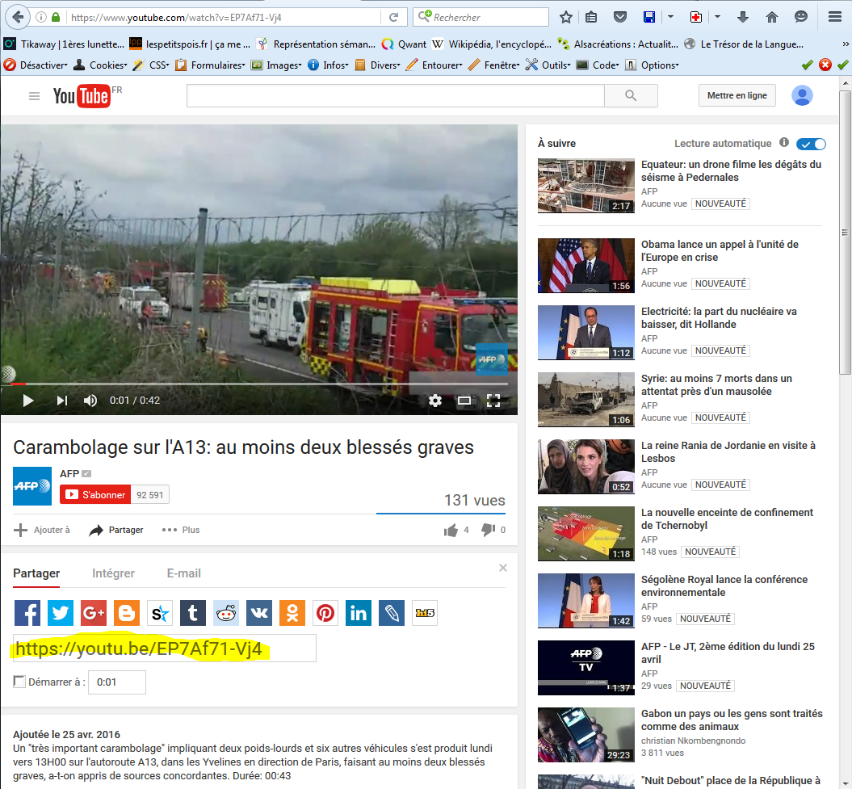Click the video progress bar
The width and height of the screenshot is (852, 789).
click(x=258, y=384)
